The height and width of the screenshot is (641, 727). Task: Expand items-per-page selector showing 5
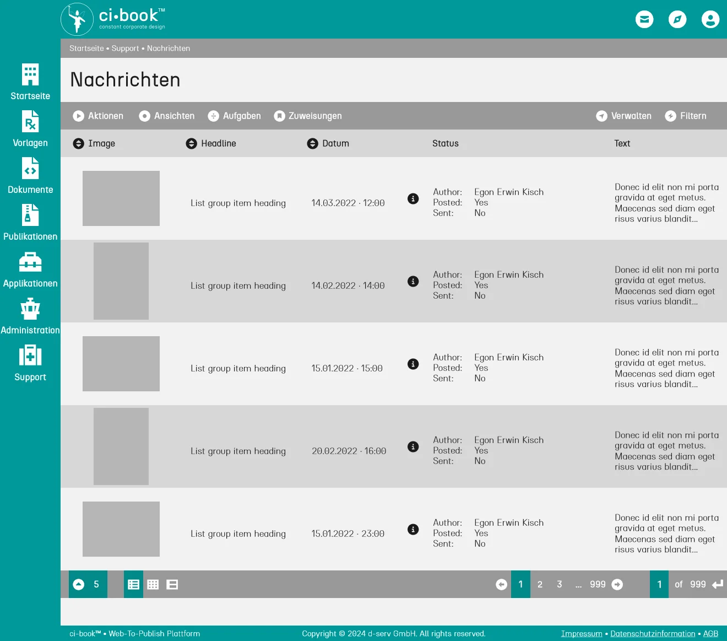click(88, 584)
